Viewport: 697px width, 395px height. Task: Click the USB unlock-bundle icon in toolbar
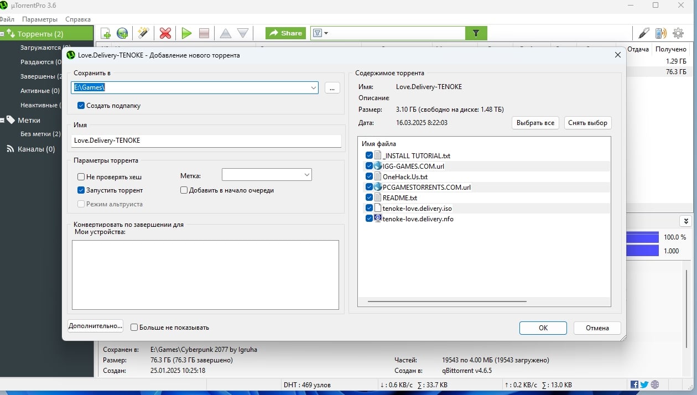coord(643,33)
